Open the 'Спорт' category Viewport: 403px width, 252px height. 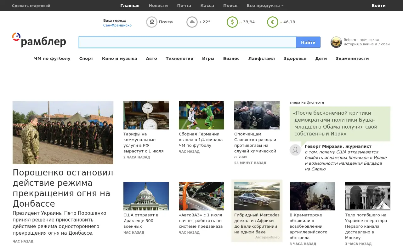[86, 59]
